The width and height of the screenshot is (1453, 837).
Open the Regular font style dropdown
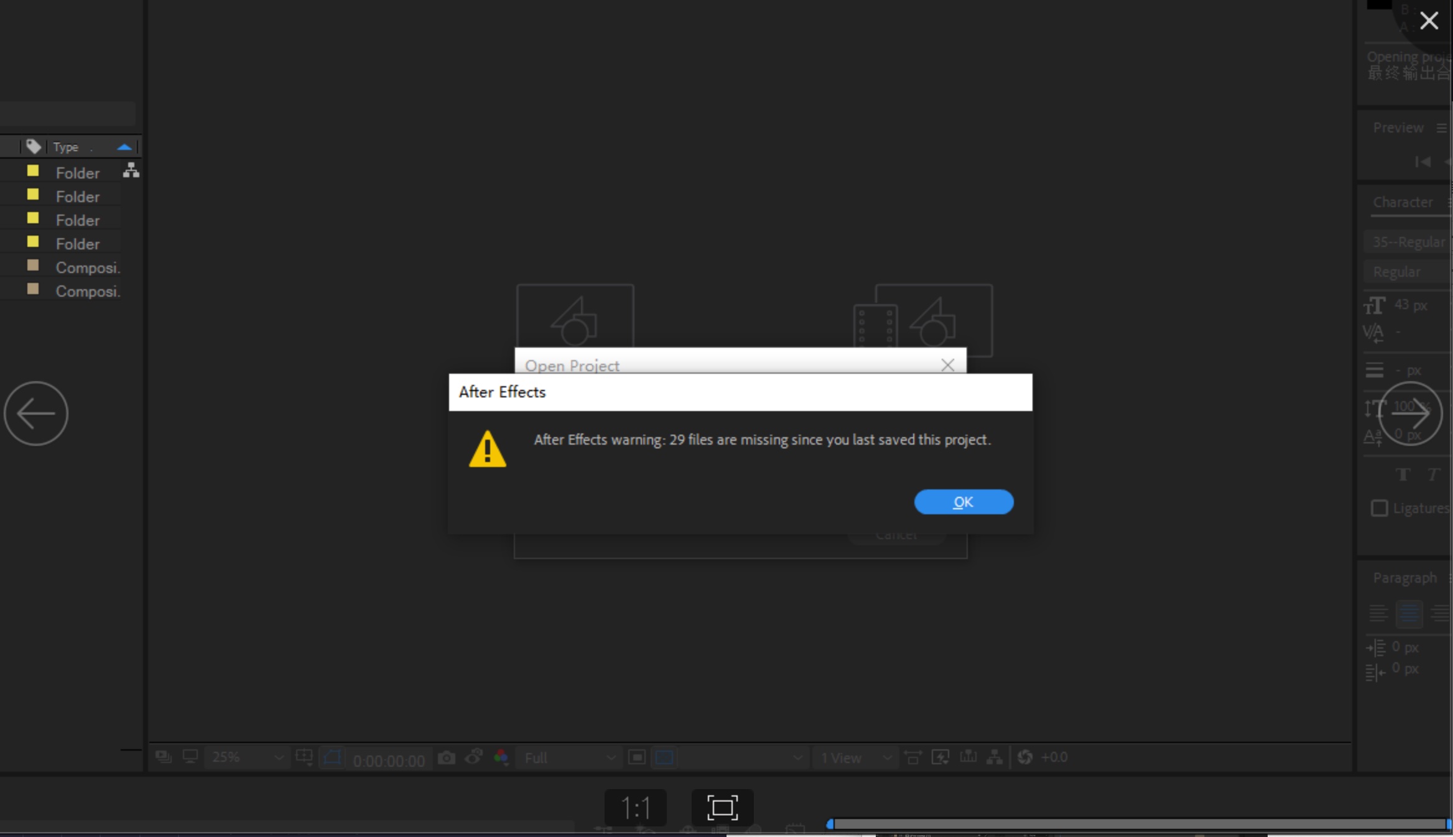coord(1408,272)
